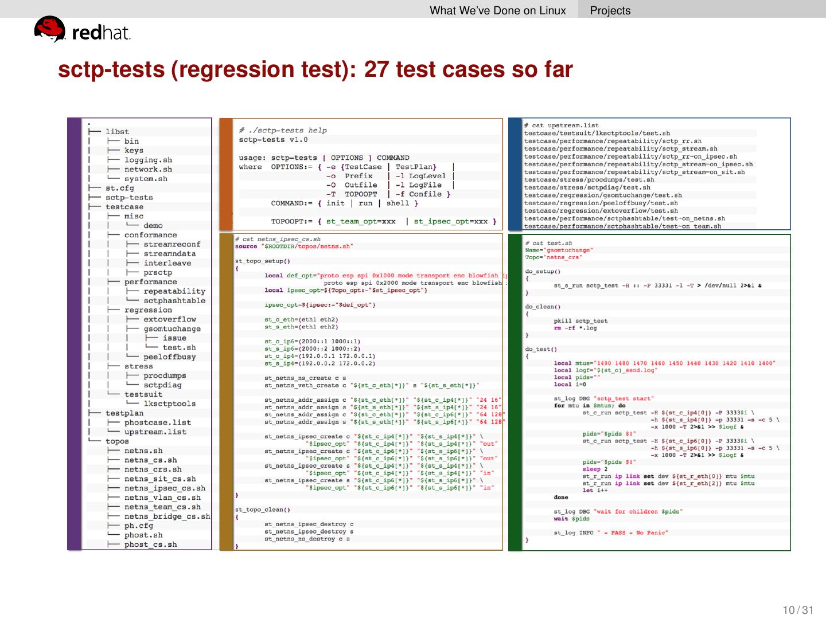This screenshot has height=619, width=826.
Task: Select network.sh in the directory tree
Action: click(148, 169)
